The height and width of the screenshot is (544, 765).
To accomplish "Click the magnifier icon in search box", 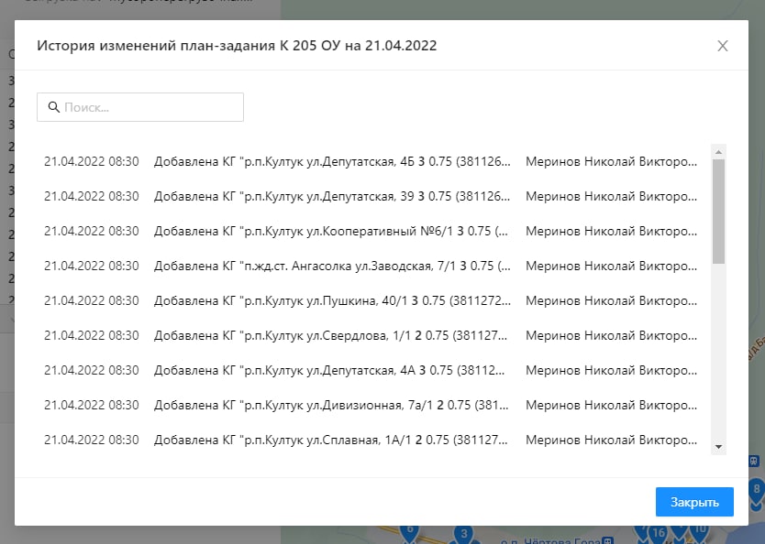I will click(53, 107).
